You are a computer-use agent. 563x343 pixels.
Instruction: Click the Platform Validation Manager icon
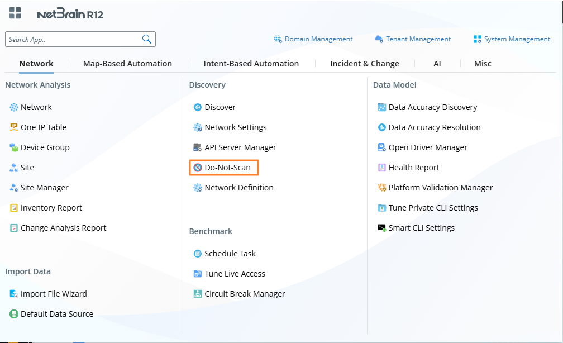pyautogui.click(x=382, y=188)
